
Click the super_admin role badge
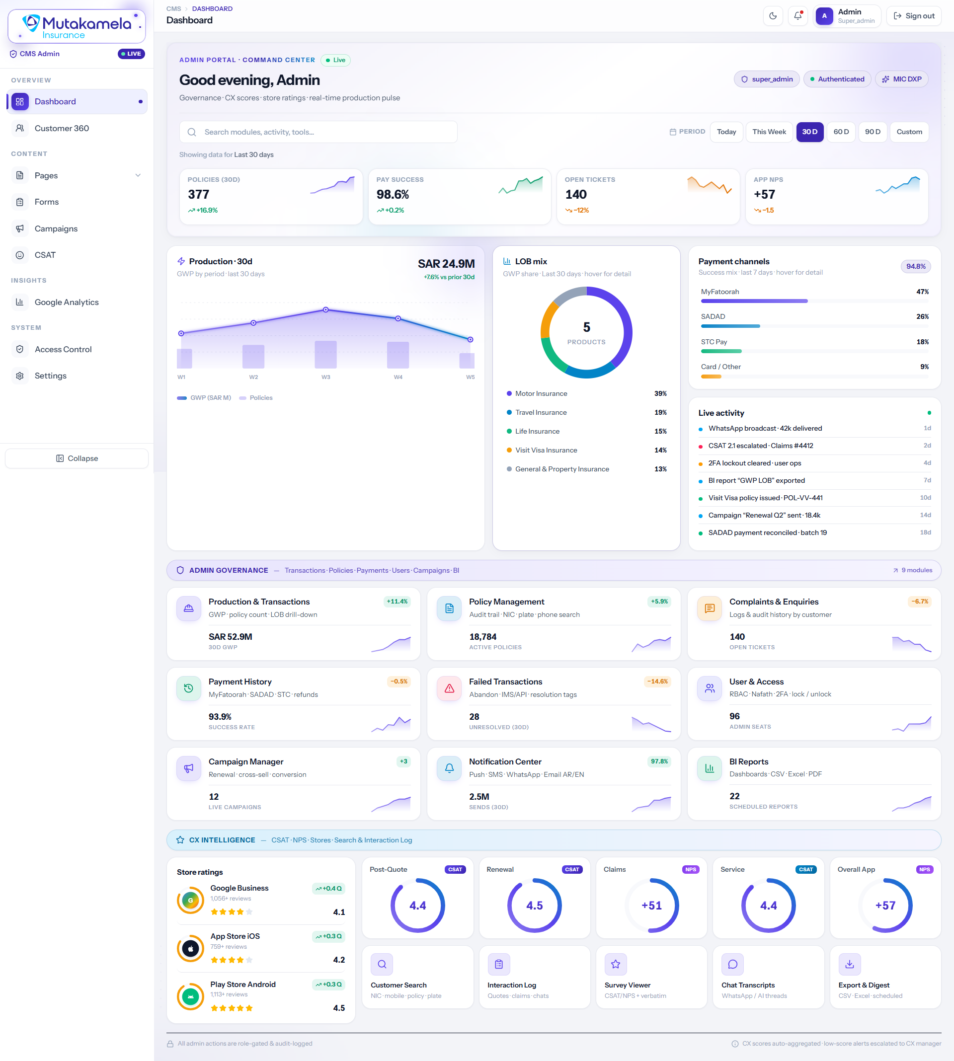[x=766, y=79]
